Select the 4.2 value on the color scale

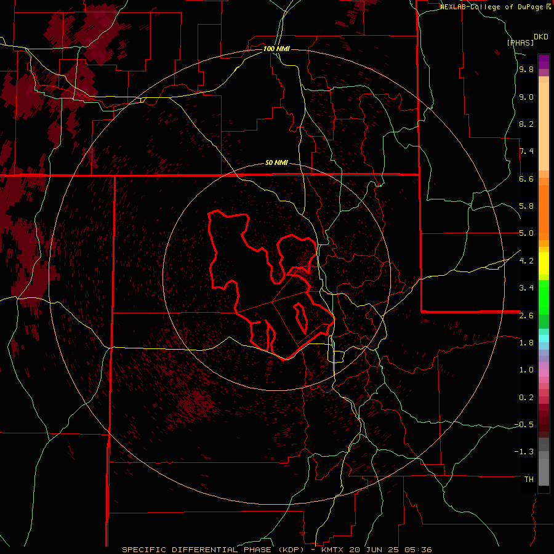coord(526,260)
